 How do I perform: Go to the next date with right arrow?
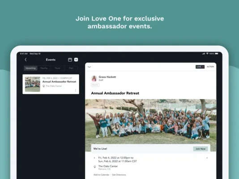(207, 158)
